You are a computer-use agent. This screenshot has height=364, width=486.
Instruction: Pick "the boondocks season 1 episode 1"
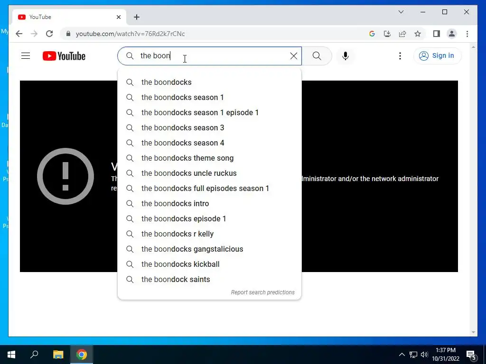[209, 112]
